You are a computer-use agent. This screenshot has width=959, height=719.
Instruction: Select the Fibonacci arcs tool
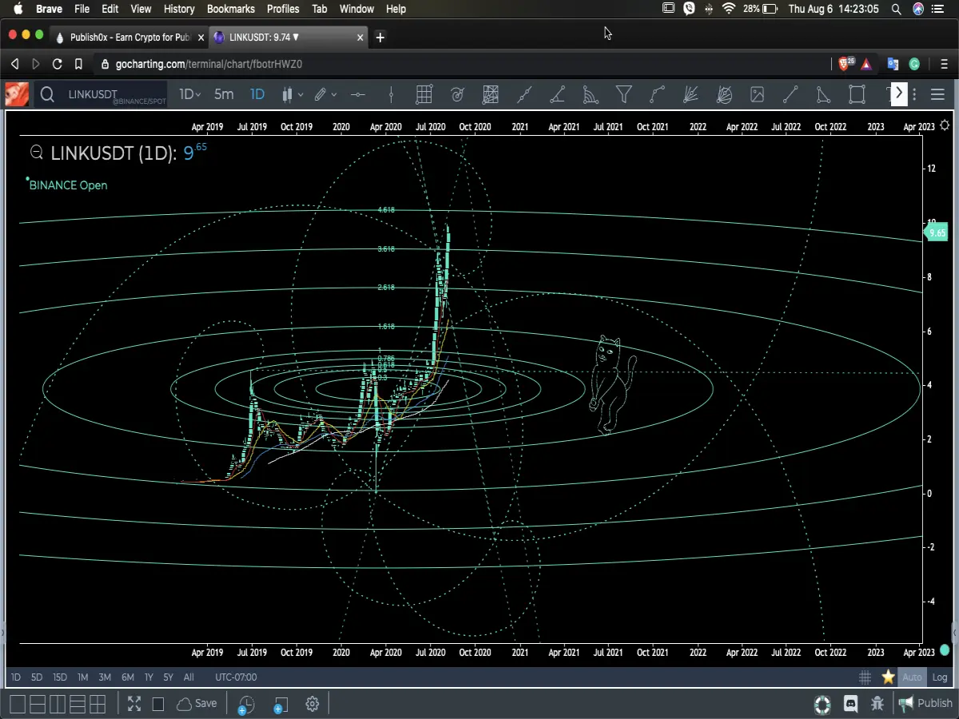pyautogui.click(x=591, y=94)
